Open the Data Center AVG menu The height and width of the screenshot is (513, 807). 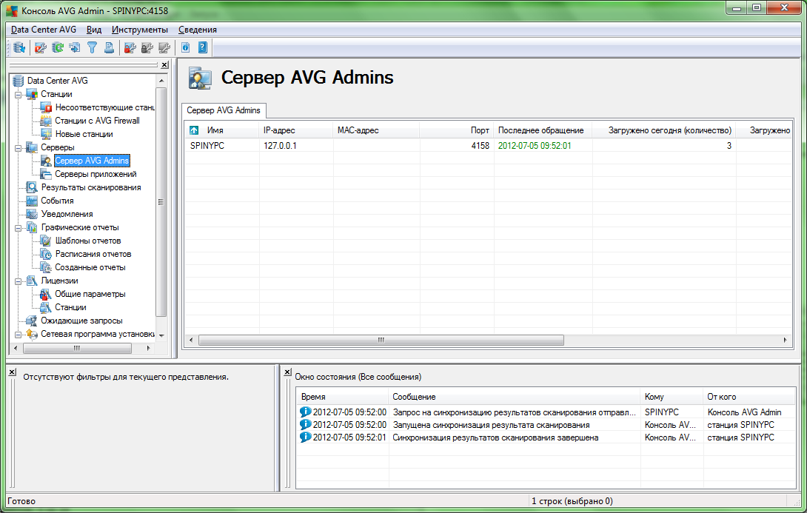click(43, 30)
